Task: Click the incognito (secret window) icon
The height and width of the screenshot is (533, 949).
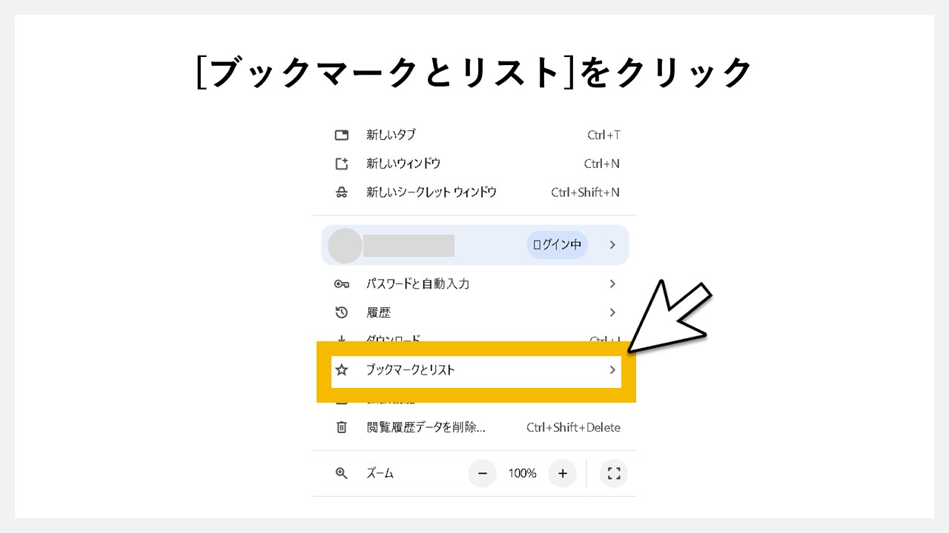Action: (x=341, y=192)
